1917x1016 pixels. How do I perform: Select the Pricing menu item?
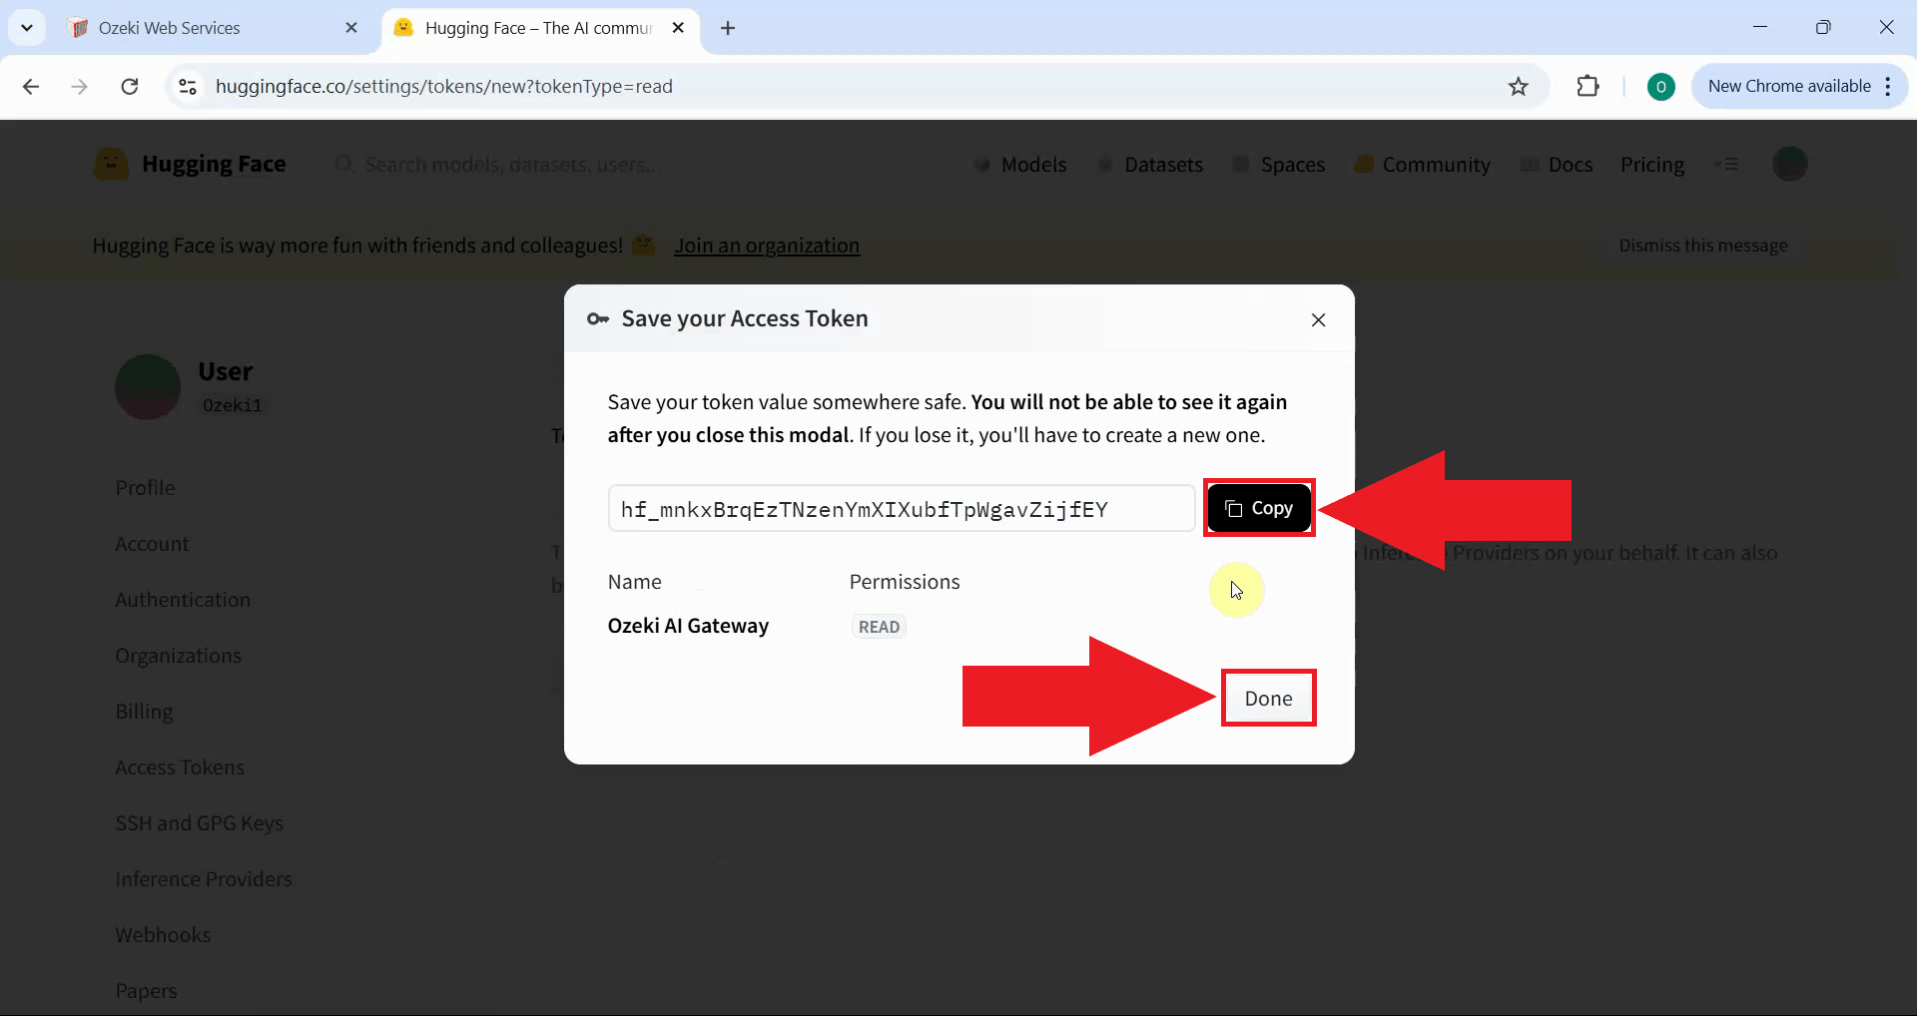click(1653, 164)
